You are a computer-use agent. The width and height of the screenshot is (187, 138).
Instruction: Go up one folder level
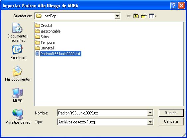pos(136,16)
